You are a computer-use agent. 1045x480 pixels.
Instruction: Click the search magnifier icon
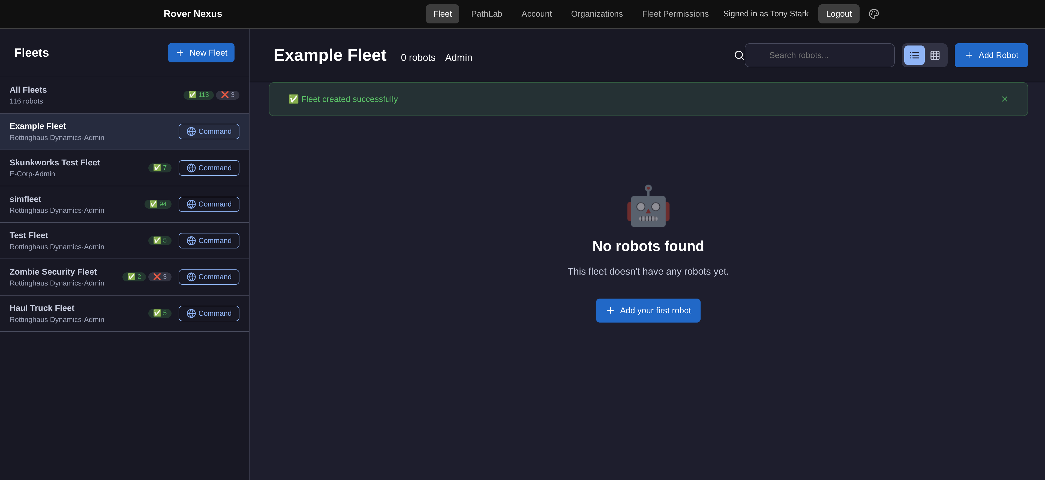pyautogui.click(x=739, y=55)
